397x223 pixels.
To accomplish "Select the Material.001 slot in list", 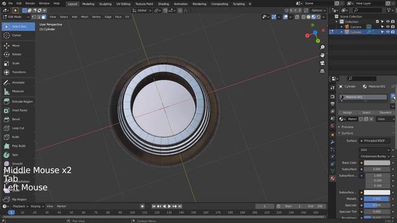I will click(363, 97).
